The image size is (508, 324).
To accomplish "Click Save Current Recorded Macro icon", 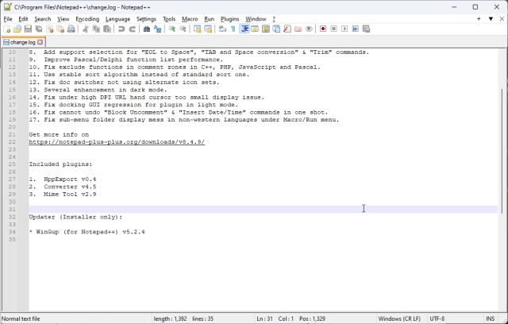I will click(367, 29).
